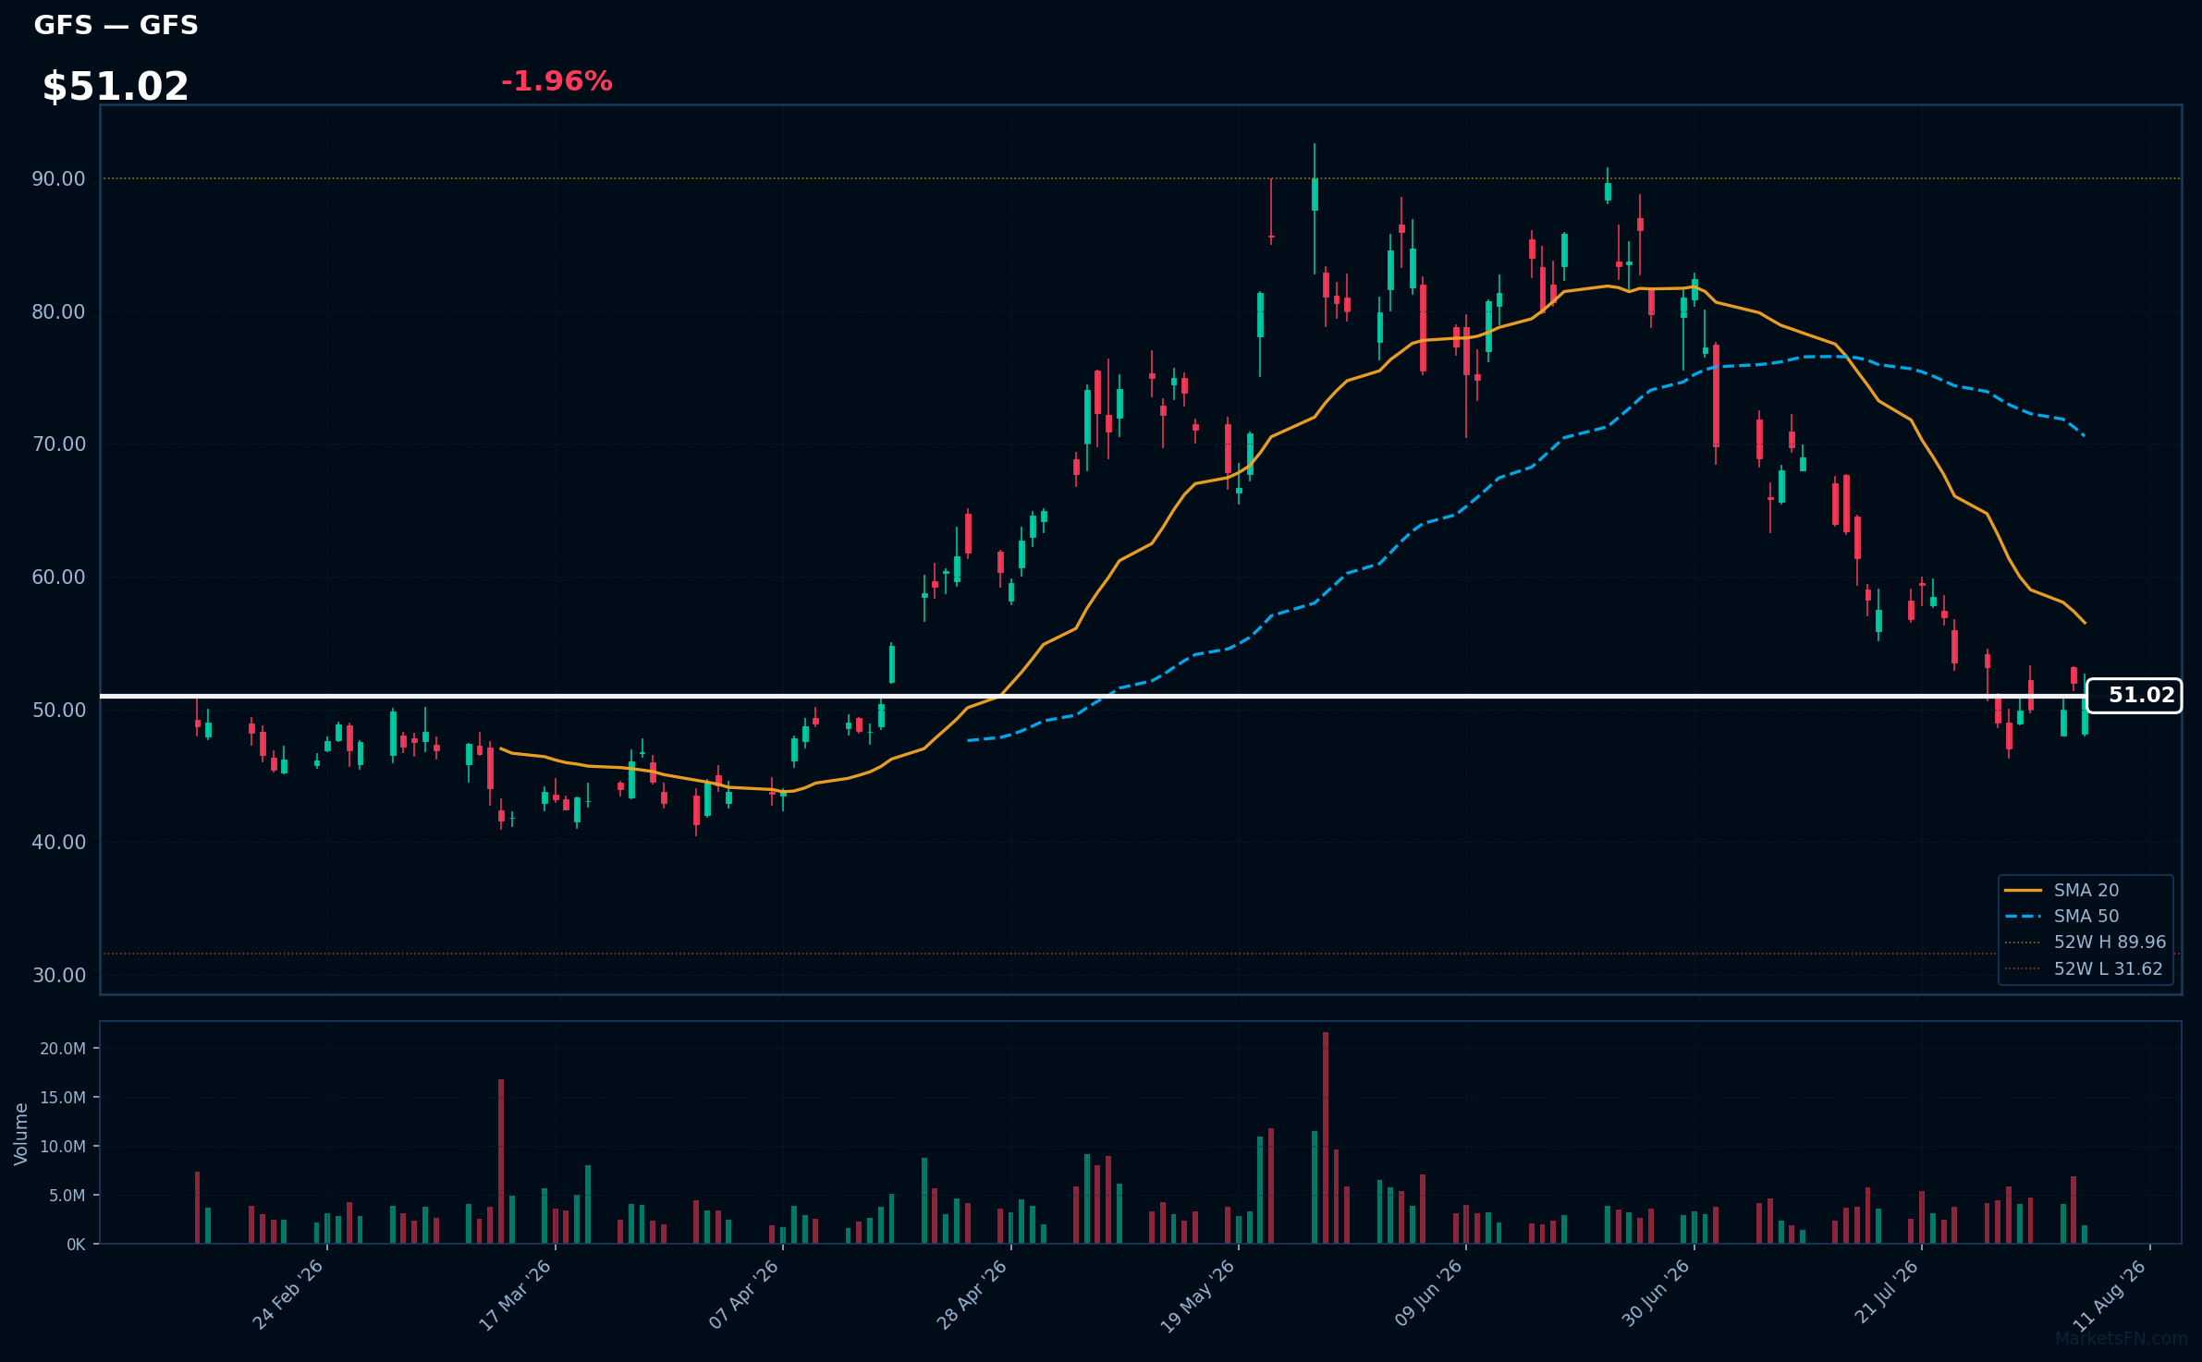Click the 52W H 89.96 legend entry
Image resolution: width=2202 pixels, height=1362 pixels.
2086,942
